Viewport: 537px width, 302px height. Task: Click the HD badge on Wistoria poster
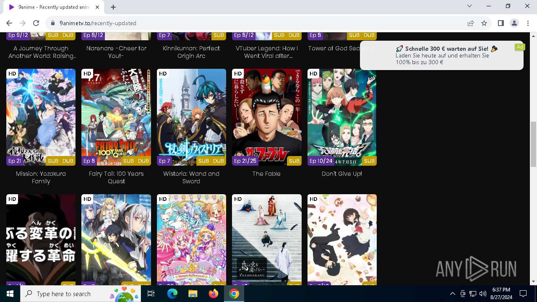[x=163, y=74]
